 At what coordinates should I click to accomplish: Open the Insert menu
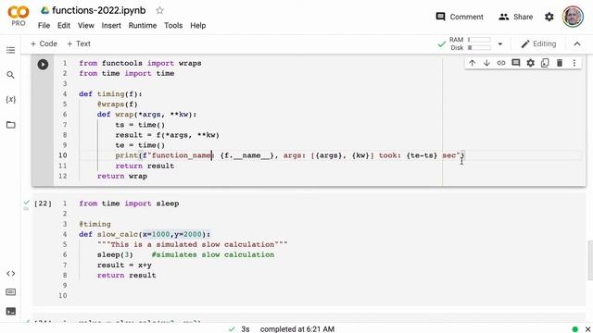(111, 25)
